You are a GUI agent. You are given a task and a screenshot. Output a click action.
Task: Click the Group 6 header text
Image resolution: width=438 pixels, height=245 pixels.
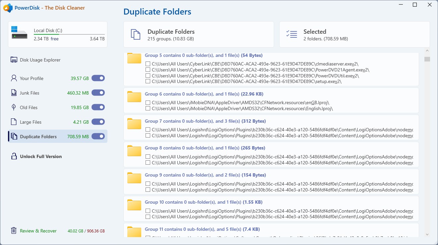(x=204, y=94)
